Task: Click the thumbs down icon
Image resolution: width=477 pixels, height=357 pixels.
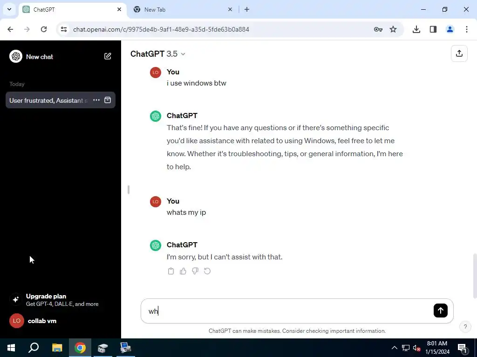Action: tap(195, 271)
